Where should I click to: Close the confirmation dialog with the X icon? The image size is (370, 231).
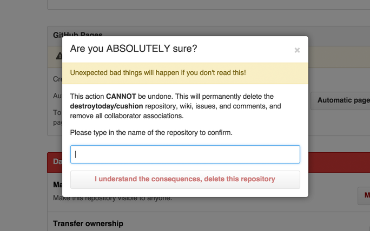pos(297,50)
